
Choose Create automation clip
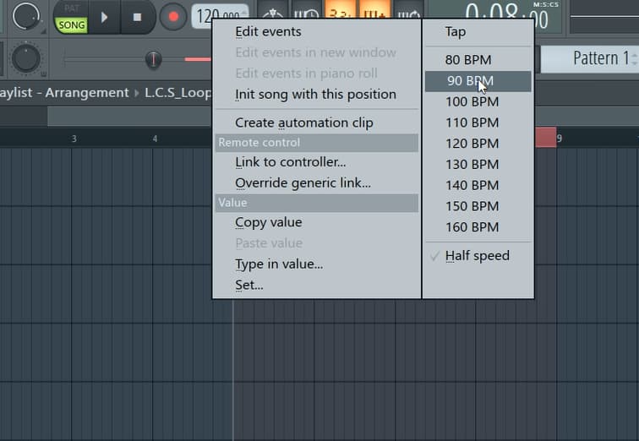(x=303, y=122)
